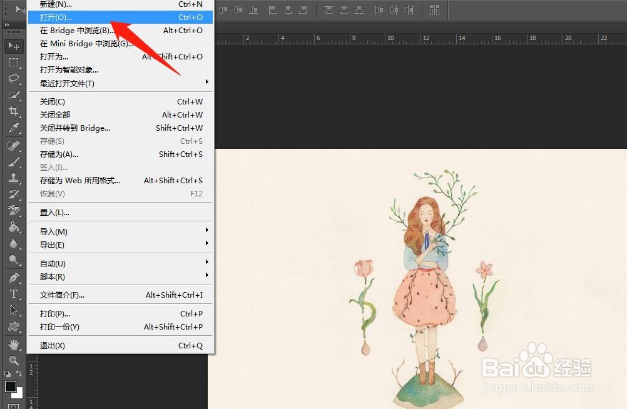Choose 退出(X) menu item

tap(120, 345)
